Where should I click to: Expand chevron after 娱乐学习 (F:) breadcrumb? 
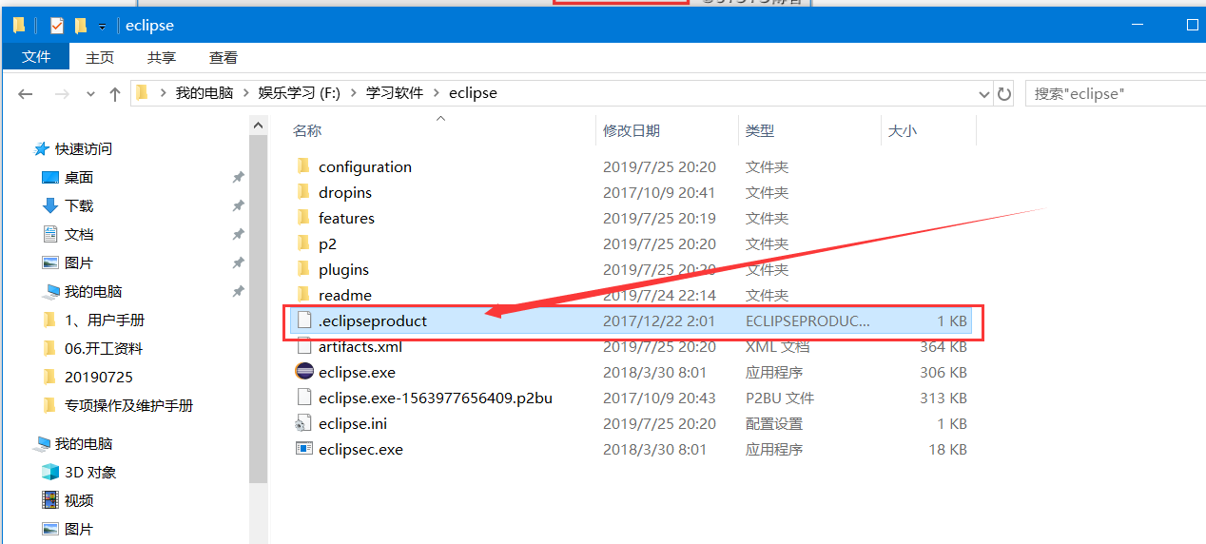click(x=352, y=93)
